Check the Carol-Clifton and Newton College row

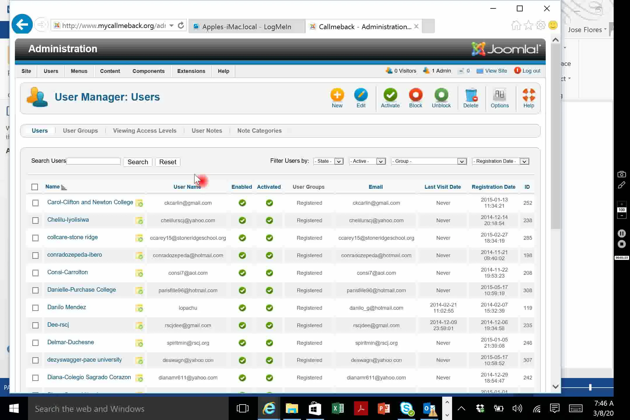(35, 203)
